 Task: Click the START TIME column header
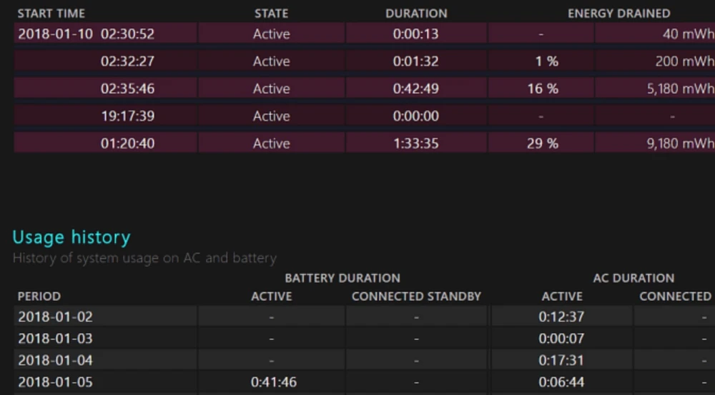point(51,14)
